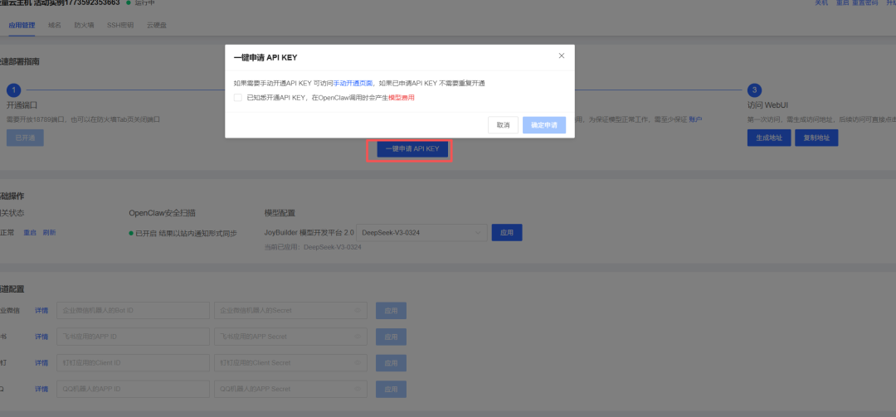Open 详情 for the QQ channel

coord(41,389)
